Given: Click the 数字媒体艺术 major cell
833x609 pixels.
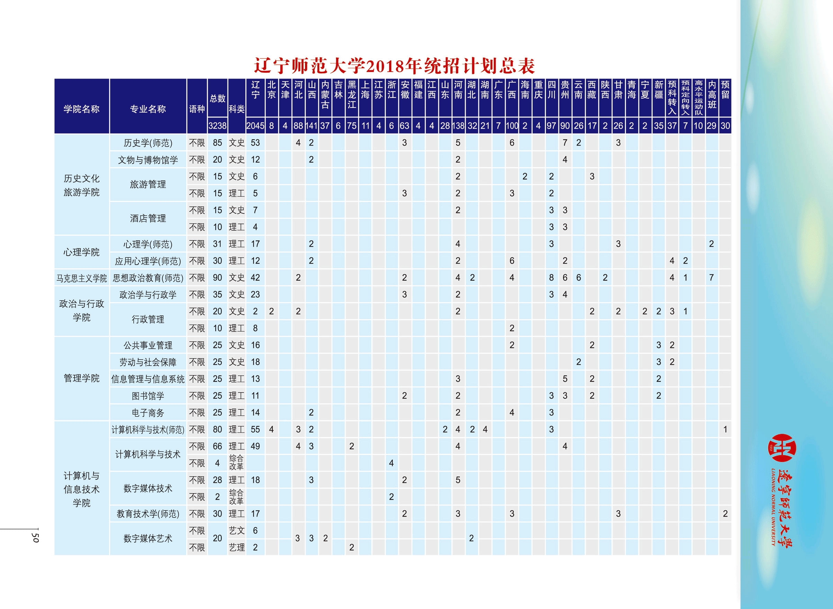Looking at the screenshot, I should tap(148, 538).
